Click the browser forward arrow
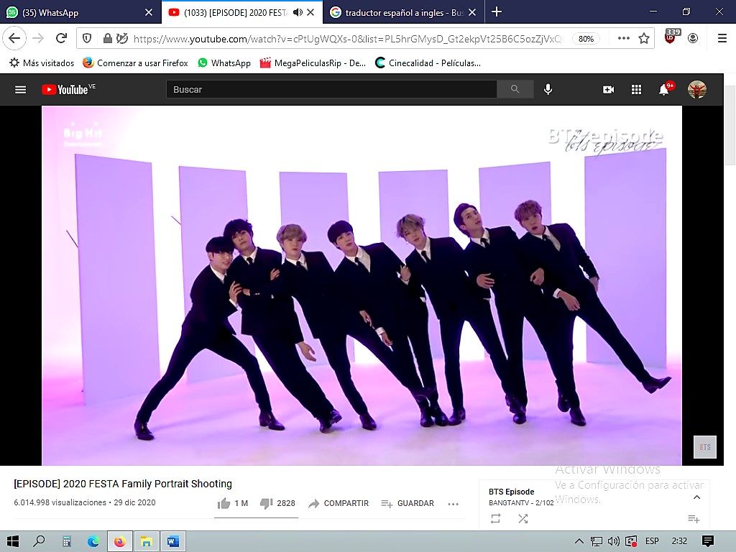This screenshot has width=736, height=552. (x=39, y=39)
